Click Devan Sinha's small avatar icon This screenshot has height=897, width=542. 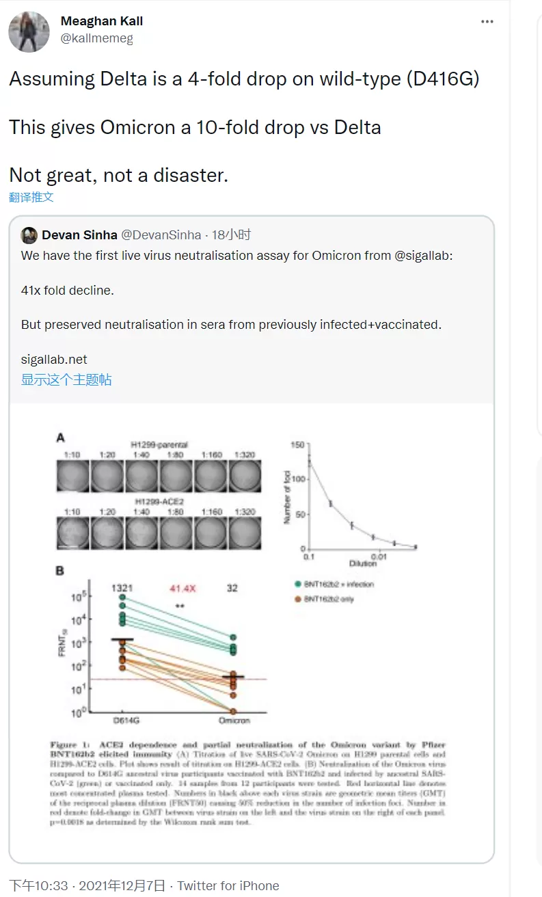[x=29, y=235]
